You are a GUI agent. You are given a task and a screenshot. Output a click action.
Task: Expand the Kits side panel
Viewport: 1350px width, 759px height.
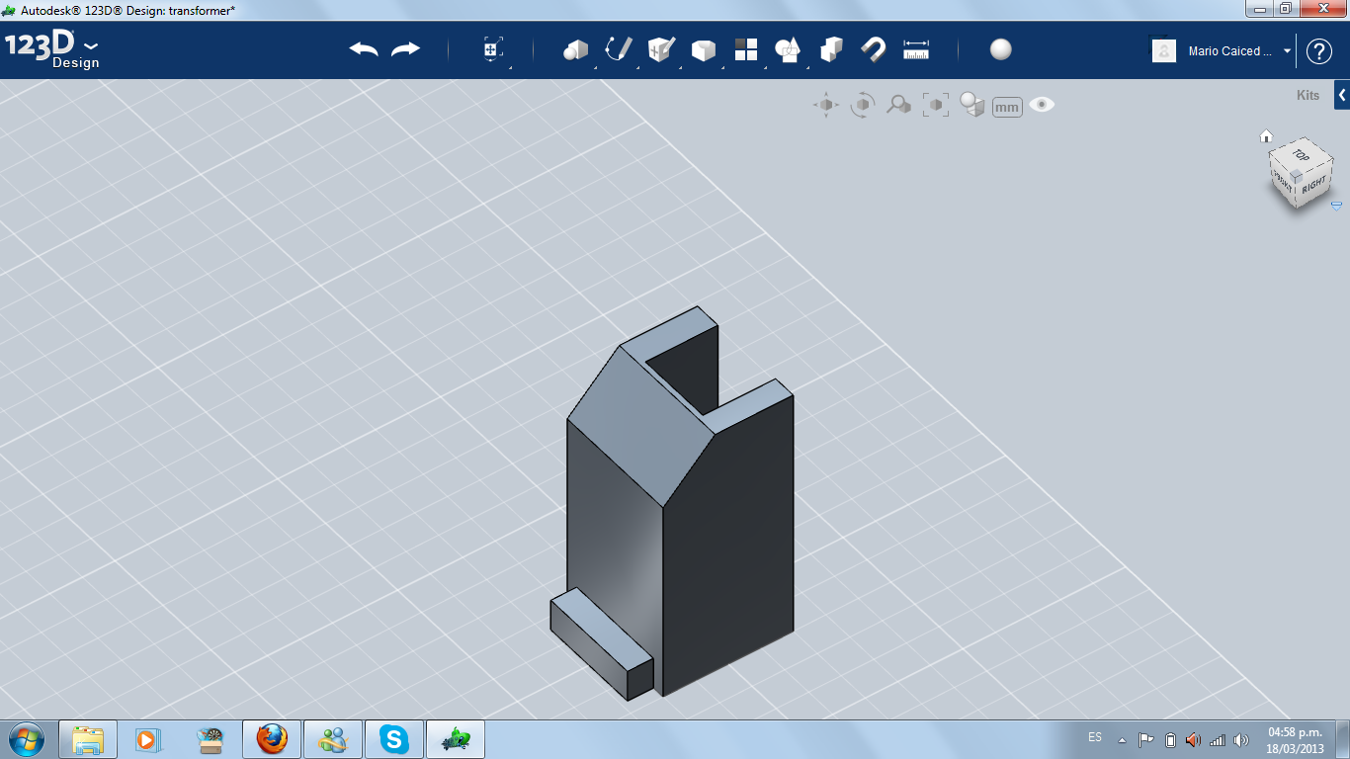pos(1342,96)
